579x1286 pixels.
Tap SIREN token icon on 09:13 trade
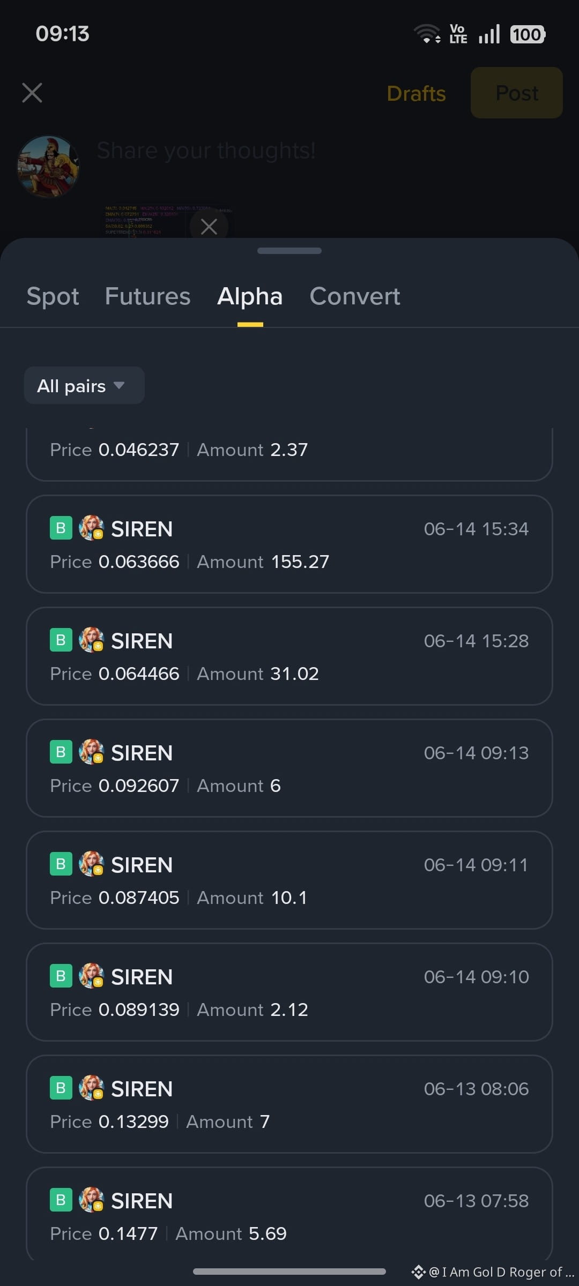[x=91, y=752]
